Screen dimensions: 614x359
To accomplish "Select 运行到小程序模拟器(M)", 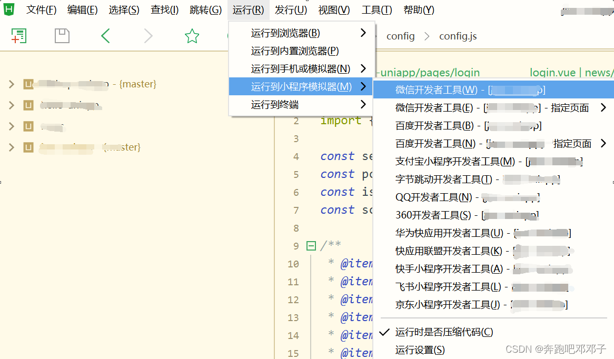I will coord(301,86).
